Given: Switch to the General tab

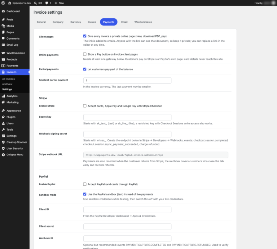Looking at the screenshot, I should [41, 22].
